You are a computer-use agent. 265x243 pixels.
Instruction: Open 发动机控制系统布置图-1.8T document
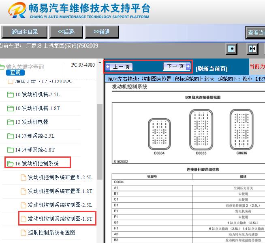(60, 191)
